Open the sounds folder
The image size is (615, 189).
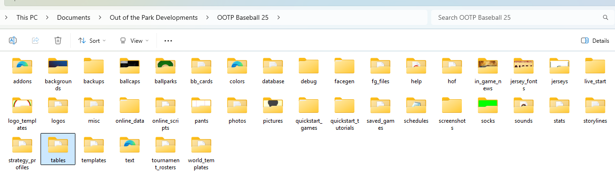tap(524, 110)
